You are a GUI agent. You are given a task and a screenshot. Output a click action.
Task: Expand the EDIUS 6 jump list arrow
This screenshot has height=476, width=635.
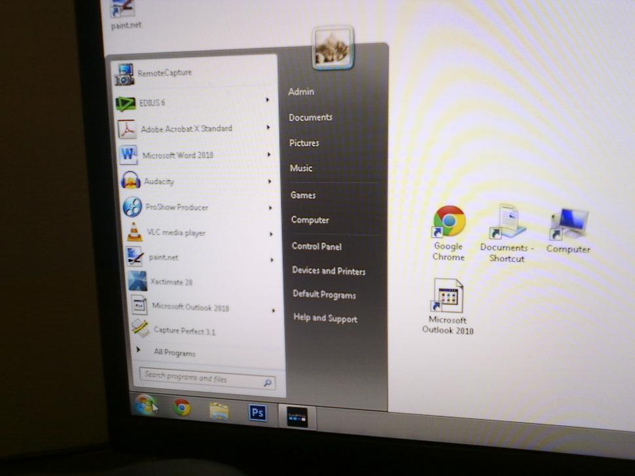coord(267,100)
